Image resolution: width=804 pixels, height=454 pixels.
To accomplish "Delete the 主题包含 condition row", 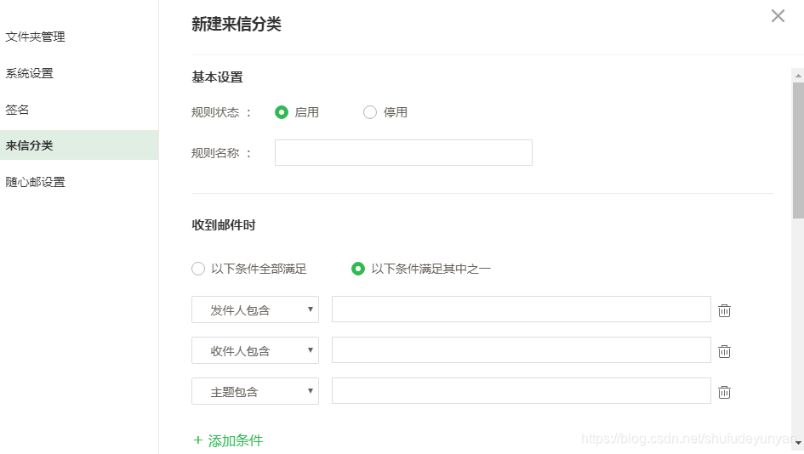I will tap(724, 393).
